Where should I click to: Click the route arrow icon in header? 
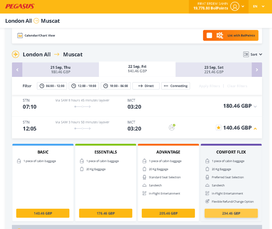click(36, 21)
